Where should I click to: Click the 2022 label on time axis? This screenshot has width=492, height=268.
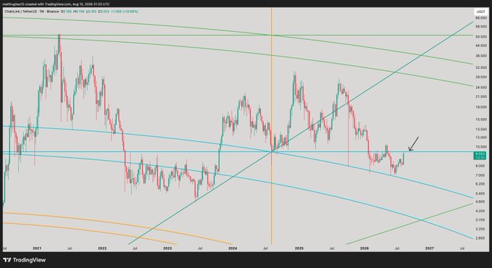point(102,248)
